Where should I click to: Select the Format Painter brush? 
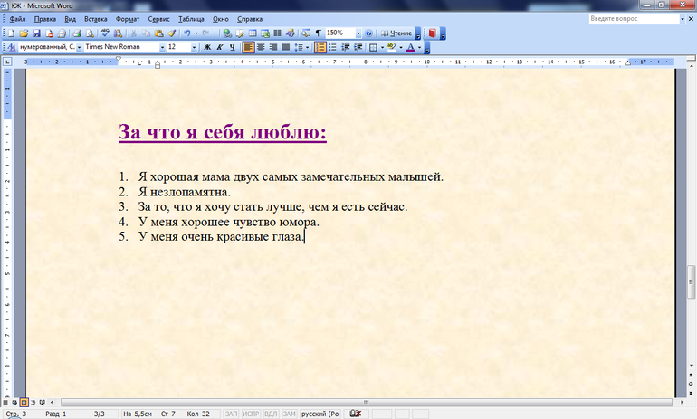click(170, 33)
